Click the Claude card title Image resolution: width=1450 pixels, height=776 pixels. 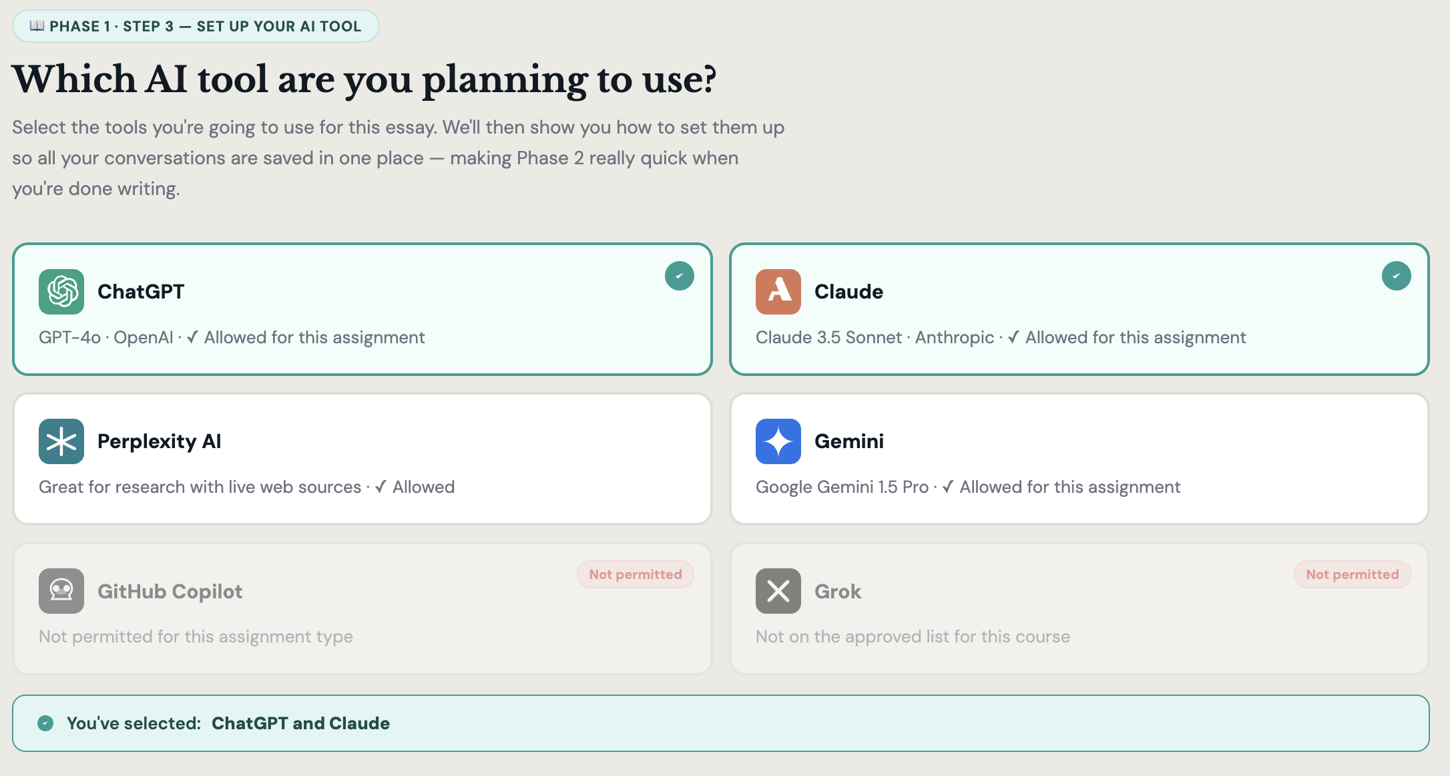point(849,292)
